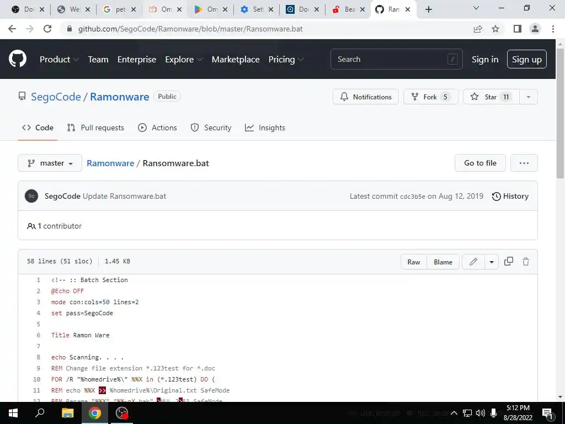
Task: Open the SegoCode owner link
Action: [56, 97]
